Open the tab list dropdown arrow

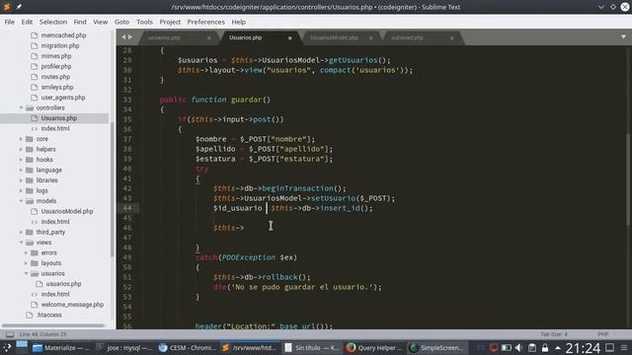coord(623,37)
